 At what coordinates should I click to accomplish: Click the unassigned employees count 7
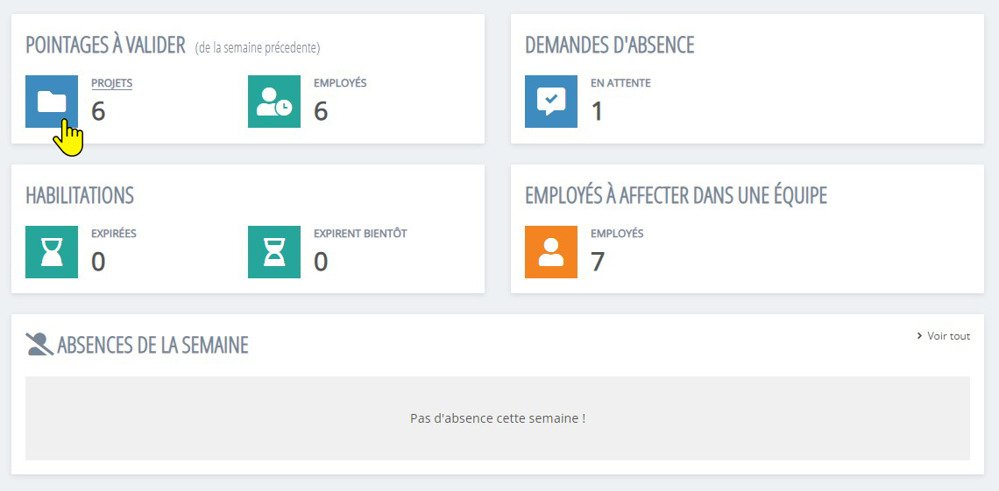[x=598, y=262]
